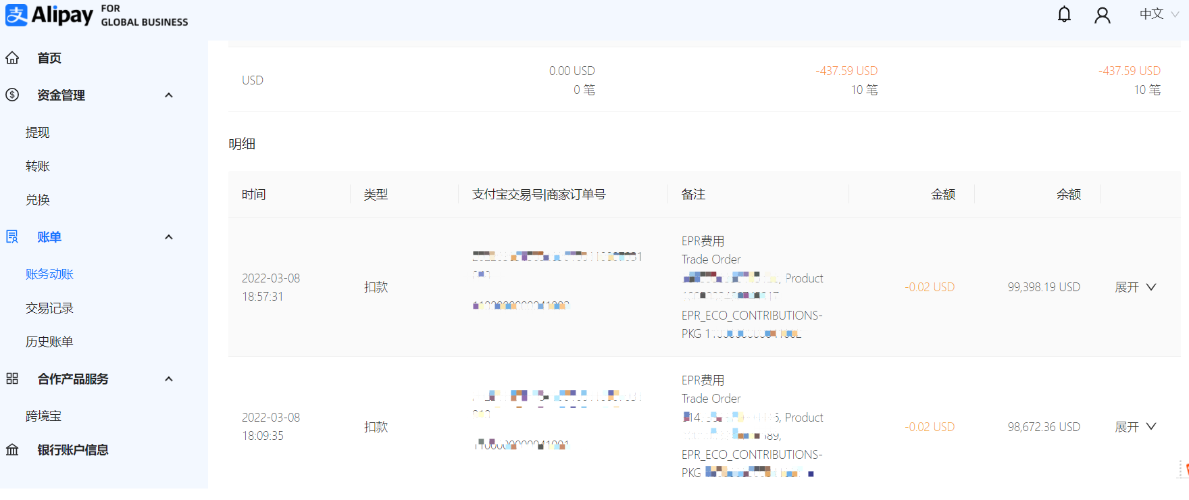Click the 时间 column header
Screen dimensions: 1189x500
tap(254, 195)
